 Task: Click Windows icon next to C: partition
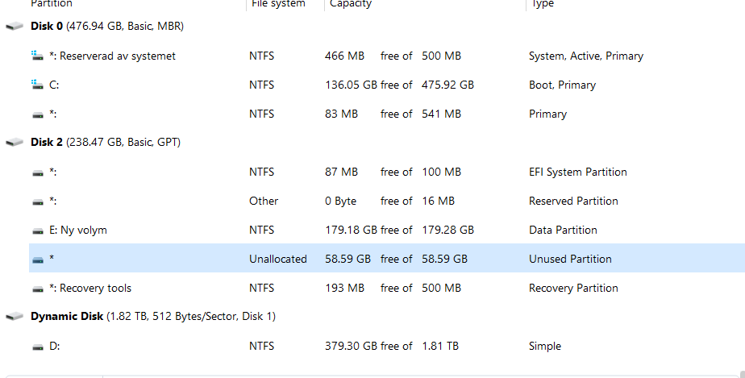pos(37,85)
